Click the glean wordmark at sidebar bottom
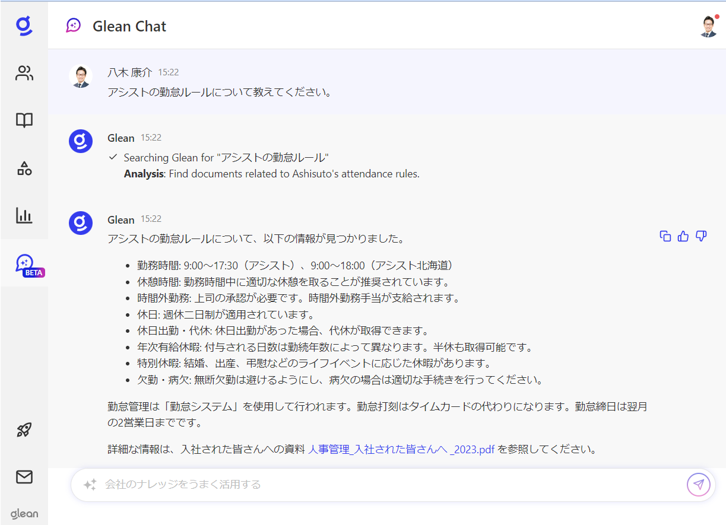The width and height of the screenshot is (726, 525). click(24, 514)
